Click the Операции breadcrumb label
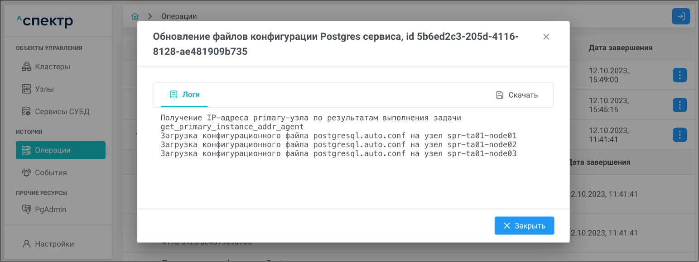The height and width of the screenshot is (262, 699). (179, 16)
